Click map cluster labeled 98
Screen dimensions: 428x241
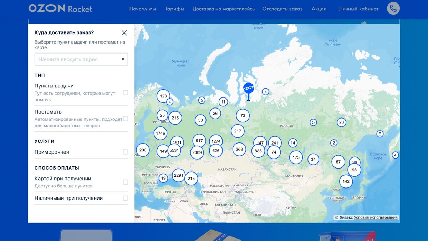pyautogui.click(x=354, y=170)
